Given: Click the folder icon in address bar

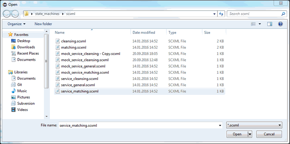Looking at the screenshot, I should pos(26,14).
